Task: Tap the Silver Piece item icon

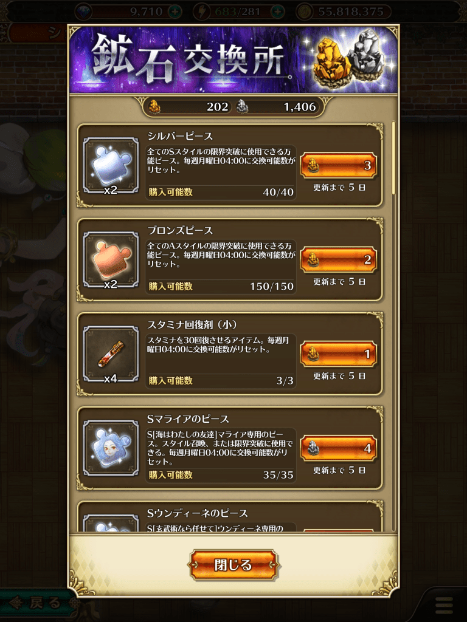Action: (111, 165)
